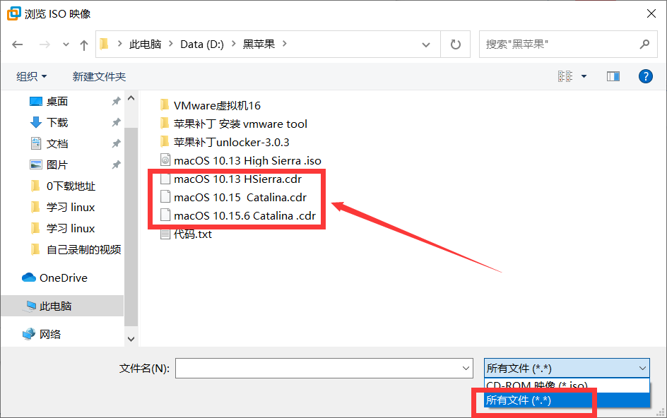667x418 pixels.
Task: Click 此电脑 in address breadcrumb
Action: [145, 44]
